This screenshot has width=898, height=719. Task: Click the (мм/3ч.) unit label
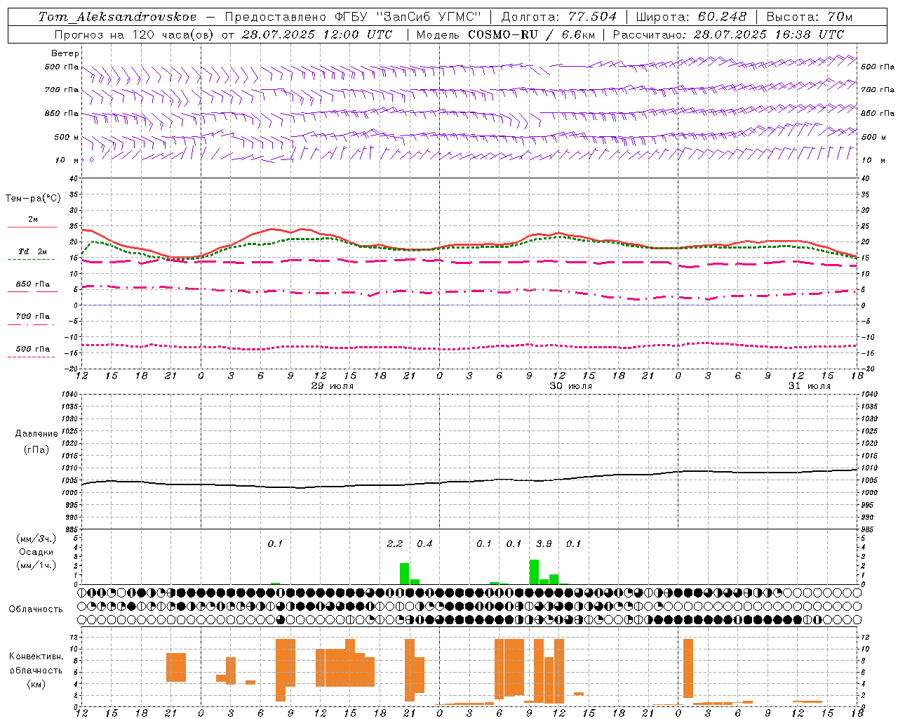pos(36,539)
